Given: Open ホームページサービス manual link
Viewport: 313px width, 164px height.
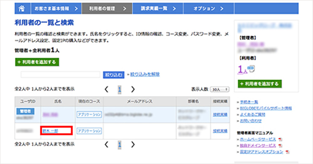Looking at the screenshot, I should pos(258,139).
